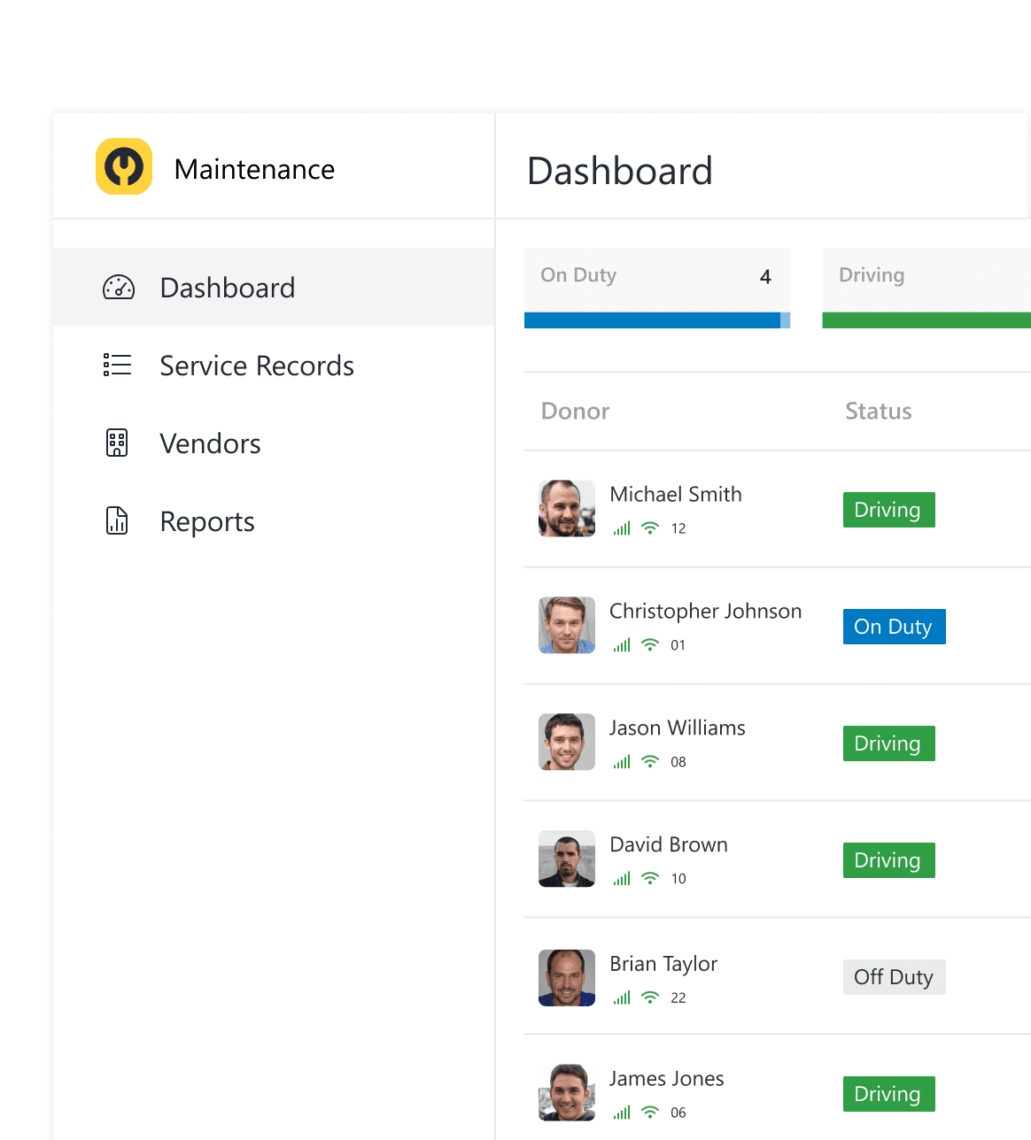Open the Reports document icon
1031x1140 pixels.
pos(117,521)
